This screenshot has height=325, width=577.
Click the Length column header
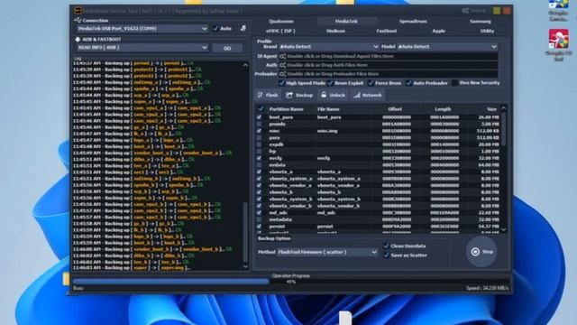443,109
